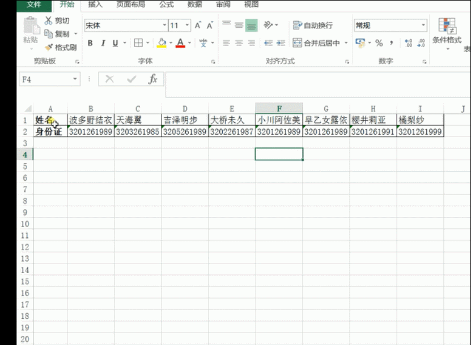471x345 pixels.
Task: Click the Copy (复制) icon
Action: 48,33
